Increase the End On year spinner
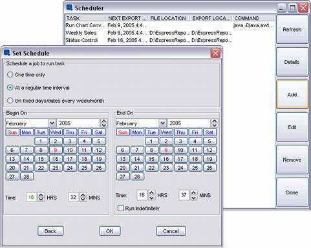The width and height of the screenshot is (311, 248). (x=215, y=121)
